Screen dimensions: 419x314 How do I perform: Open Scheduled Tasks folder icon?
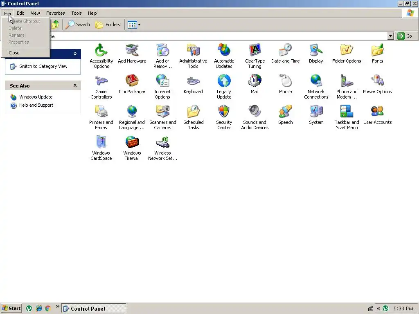coord(193,112)
